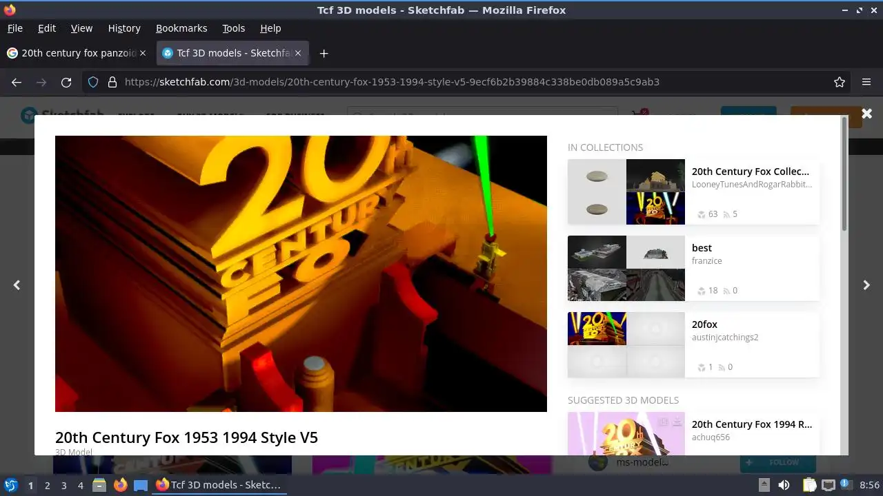The width and height of the screenshot is (883, 496).
Task: Visit austinjcatchings2 user profile
Action: (725, 338)
